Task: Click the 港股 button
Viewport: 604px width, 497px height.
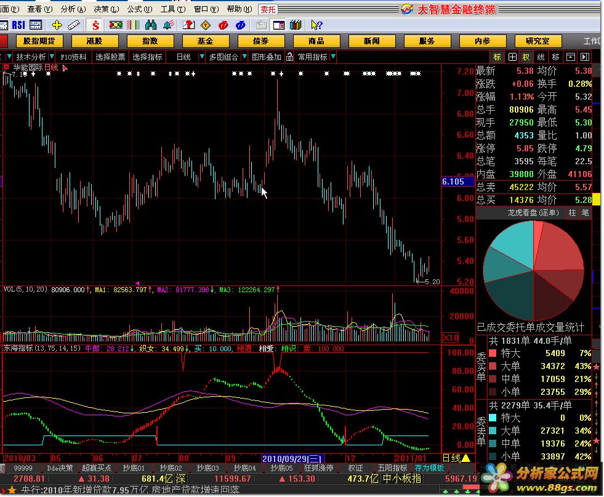Action: click(95, 41)
